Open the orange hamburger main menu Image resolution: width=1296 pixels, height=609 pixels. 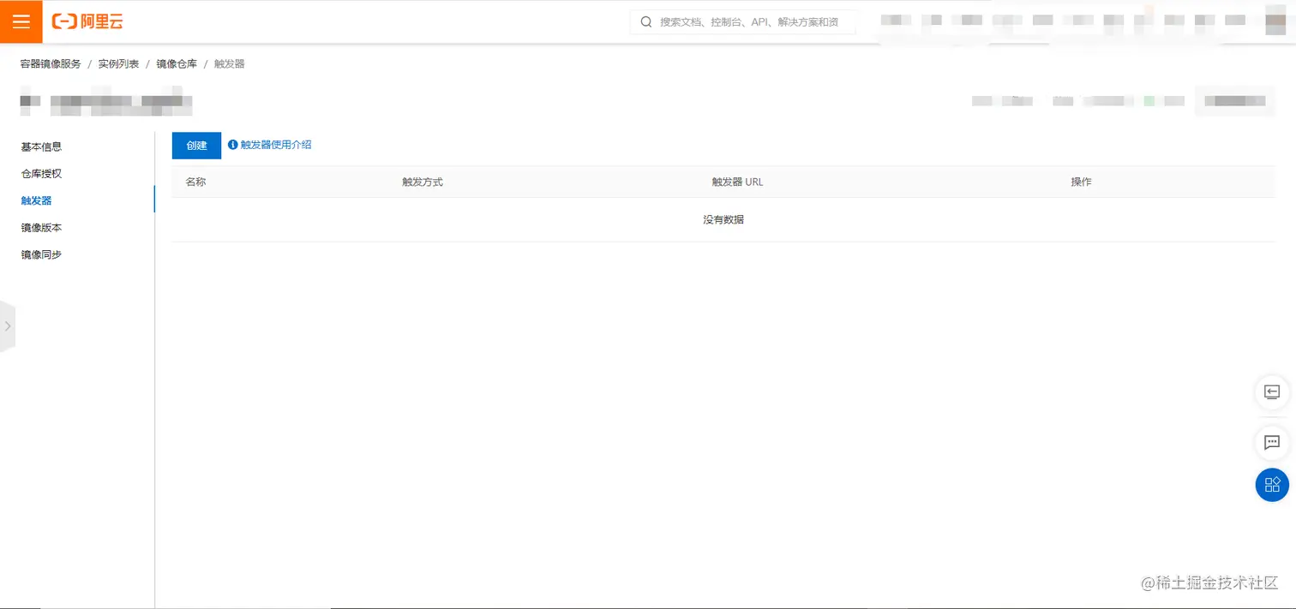pos(21,21)
